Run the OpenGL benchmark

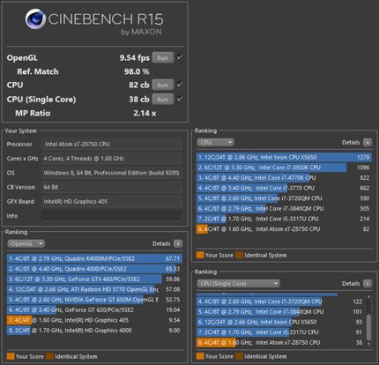click(x=163, y=57)
